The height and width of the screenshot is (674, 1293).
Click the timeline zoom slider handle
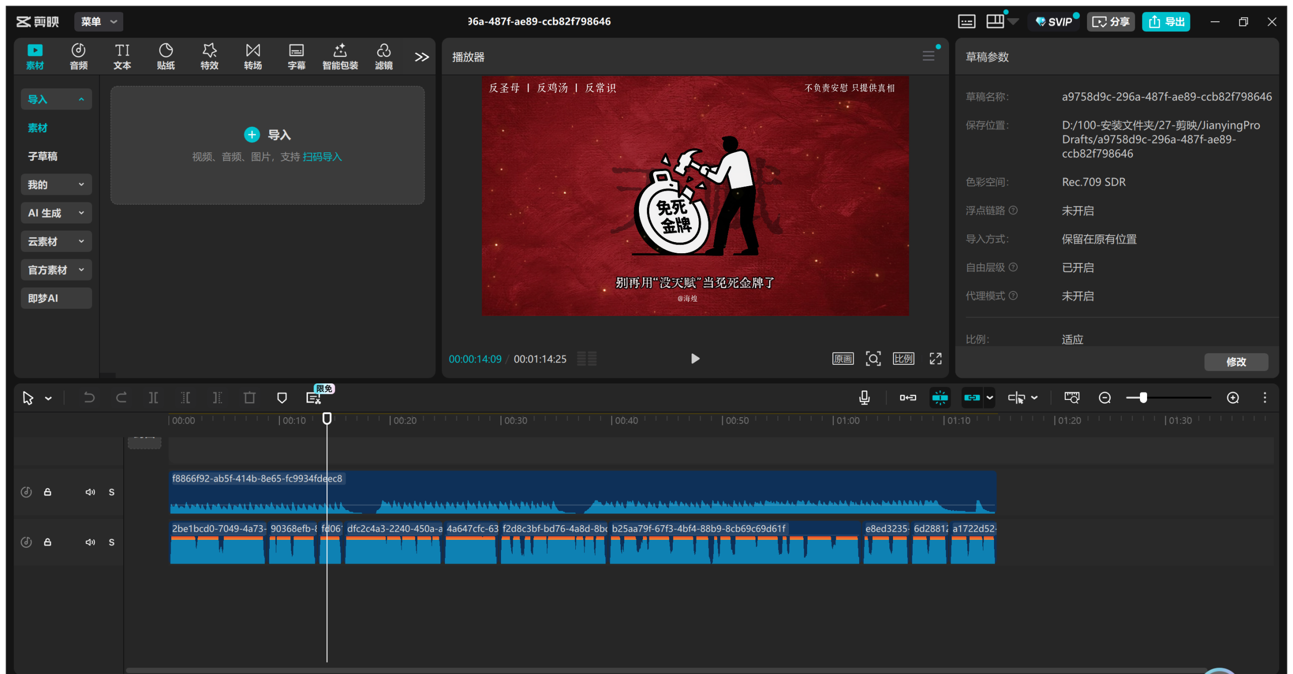1143,398
